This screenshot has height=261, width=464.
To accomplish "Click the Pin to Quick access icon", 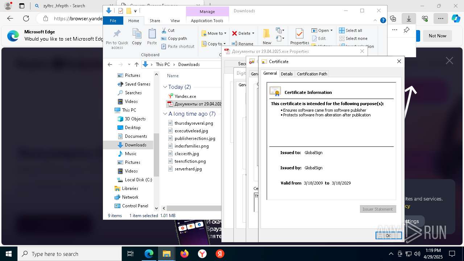I will coord(117,39).
